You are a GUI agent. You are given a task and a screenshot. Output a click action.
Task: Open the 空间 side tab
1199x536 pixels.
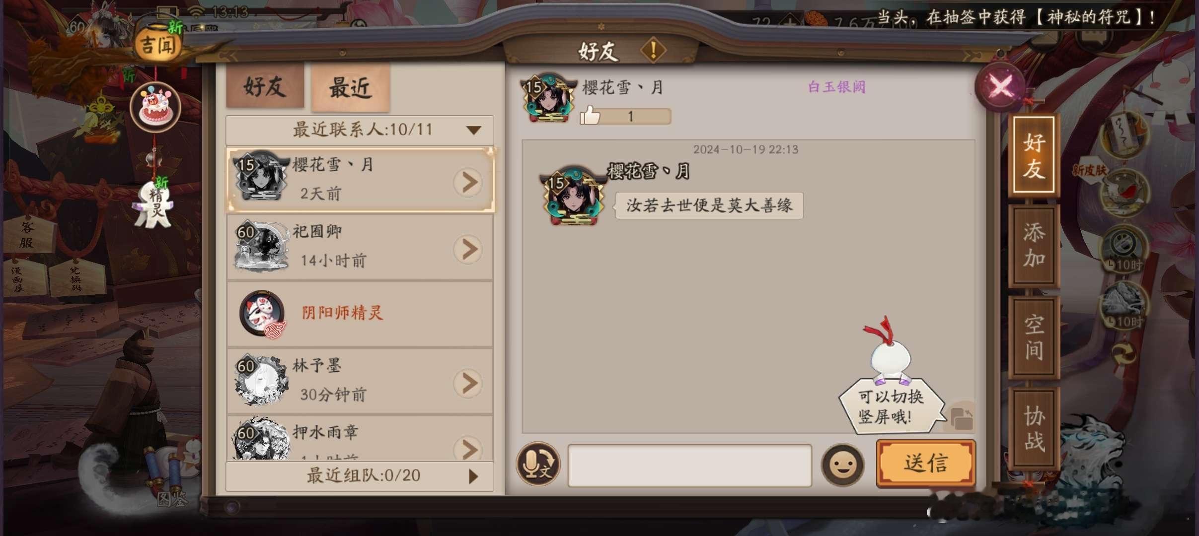pos(1034,337)
